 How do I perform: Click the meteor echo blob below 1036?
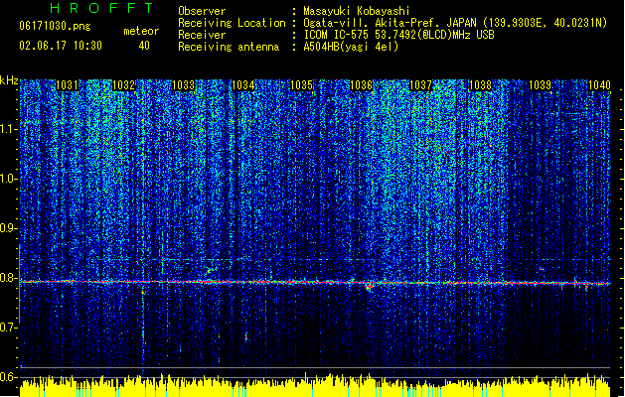tap(369, 286)
